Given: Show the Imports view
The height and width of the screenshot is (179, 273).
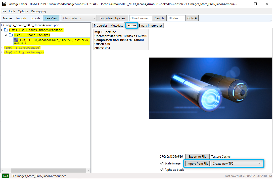Looking at the screenshot, I should [x=21, y=18].
